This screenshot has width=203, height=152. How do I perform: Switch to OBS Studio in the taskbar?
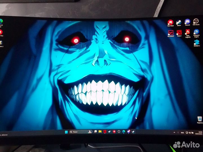[119, 131]
